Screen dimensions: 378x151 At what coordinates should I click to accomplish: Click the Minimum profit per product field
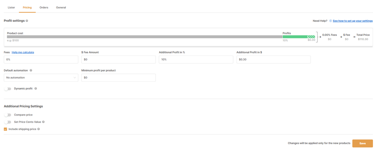[x=118, y=78]
